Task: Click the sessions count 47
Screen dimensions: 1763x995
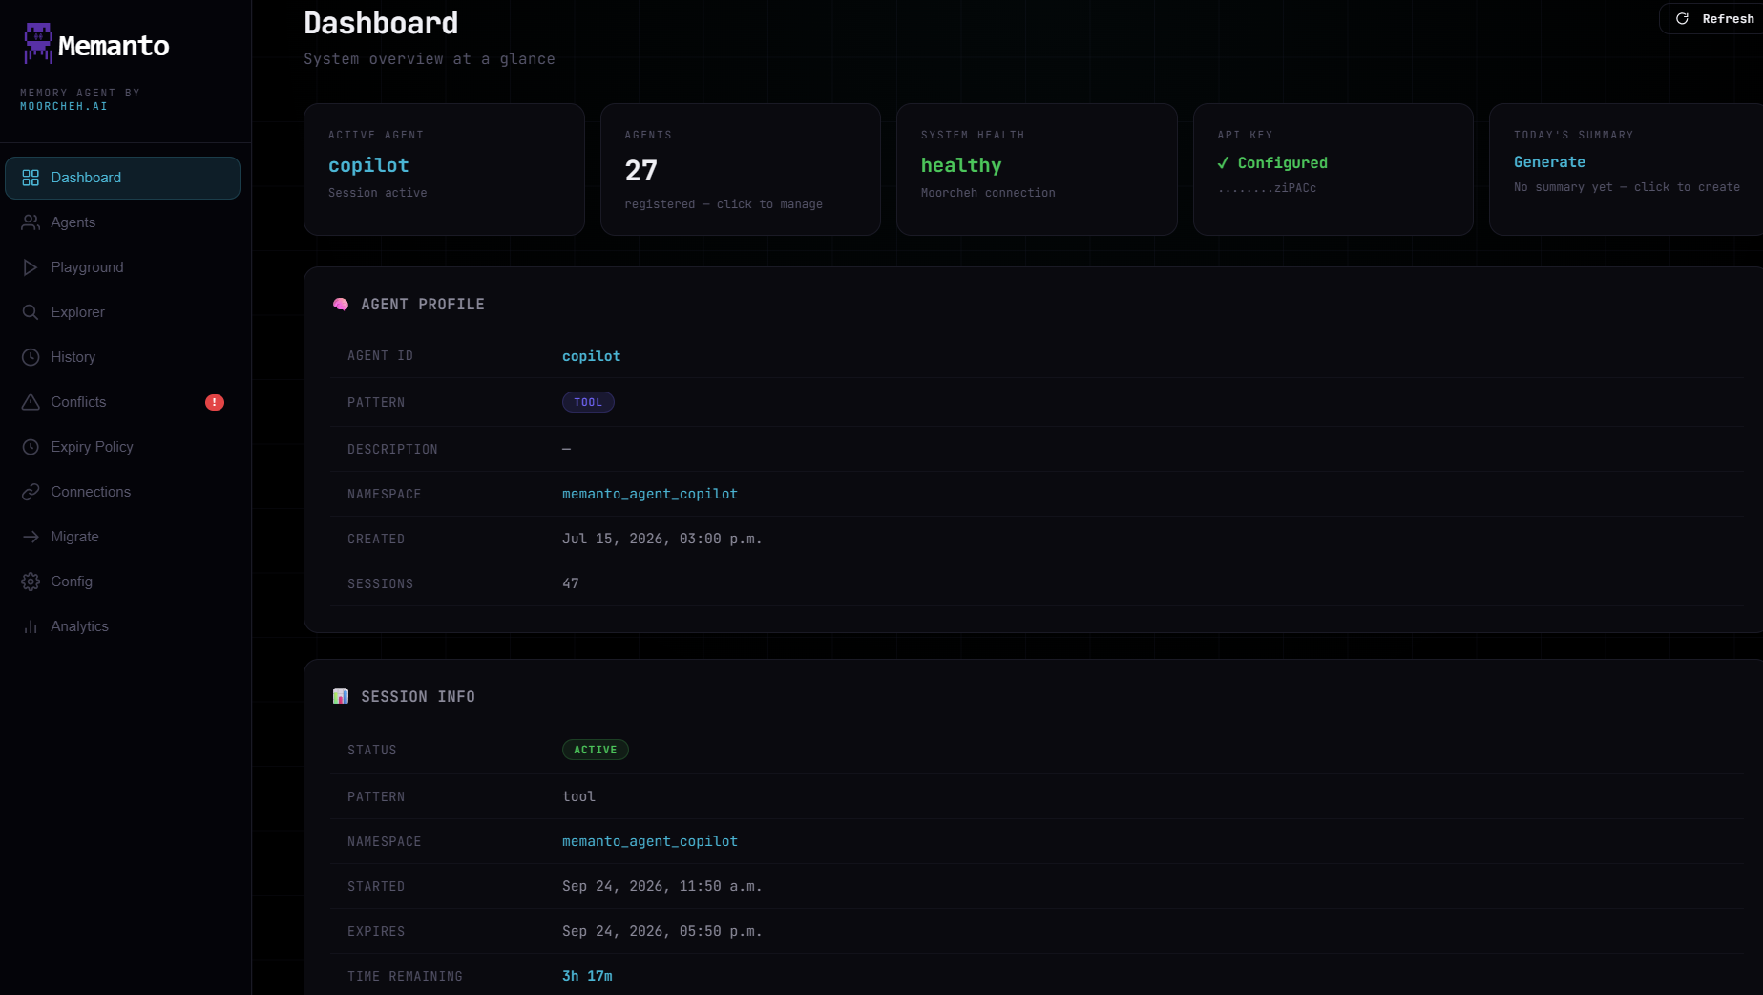Action: (571, 583)
